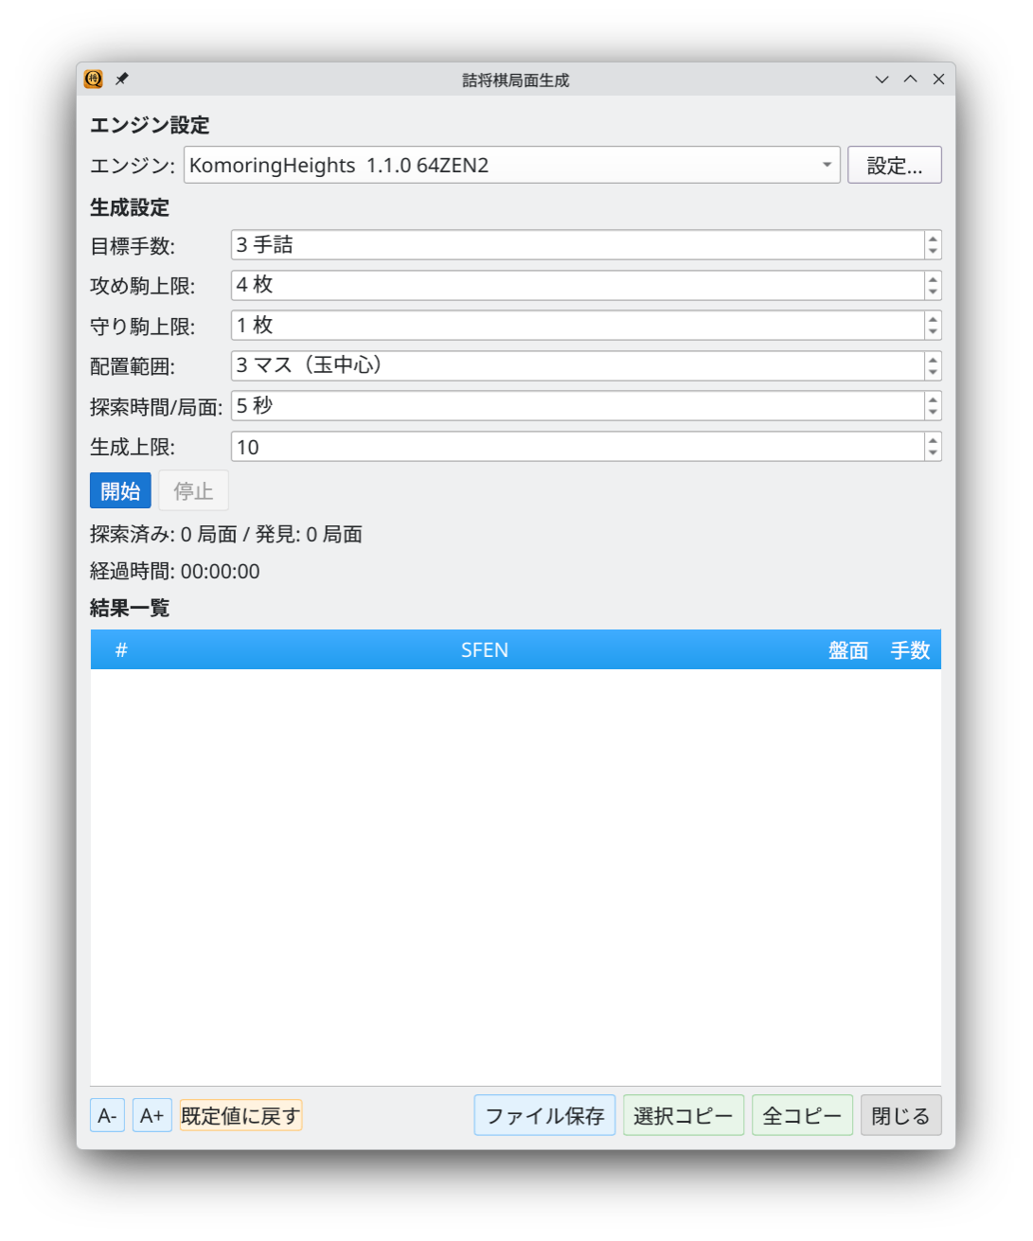Increase 守り駒上限 with up arrow
Image resolution: width=1033 pixels, height=1241 pixels.
[x=934, y=320]
